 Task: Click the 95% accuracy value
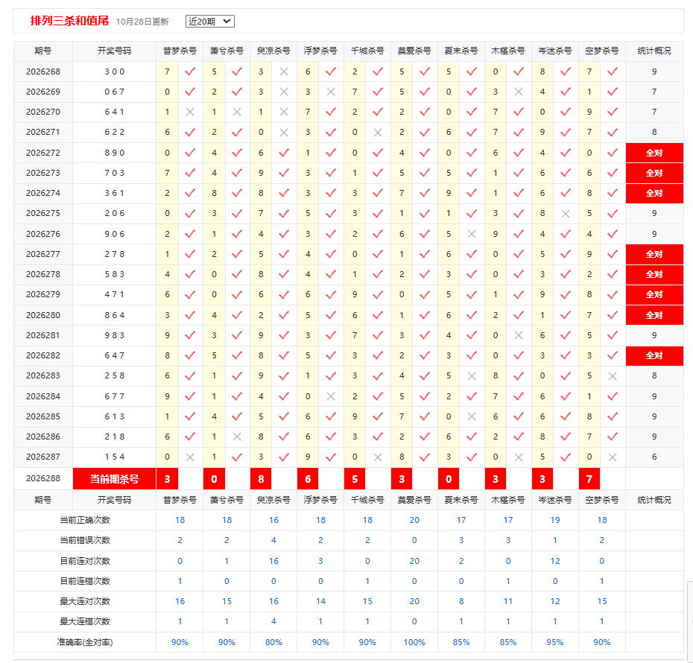[554, 643]
